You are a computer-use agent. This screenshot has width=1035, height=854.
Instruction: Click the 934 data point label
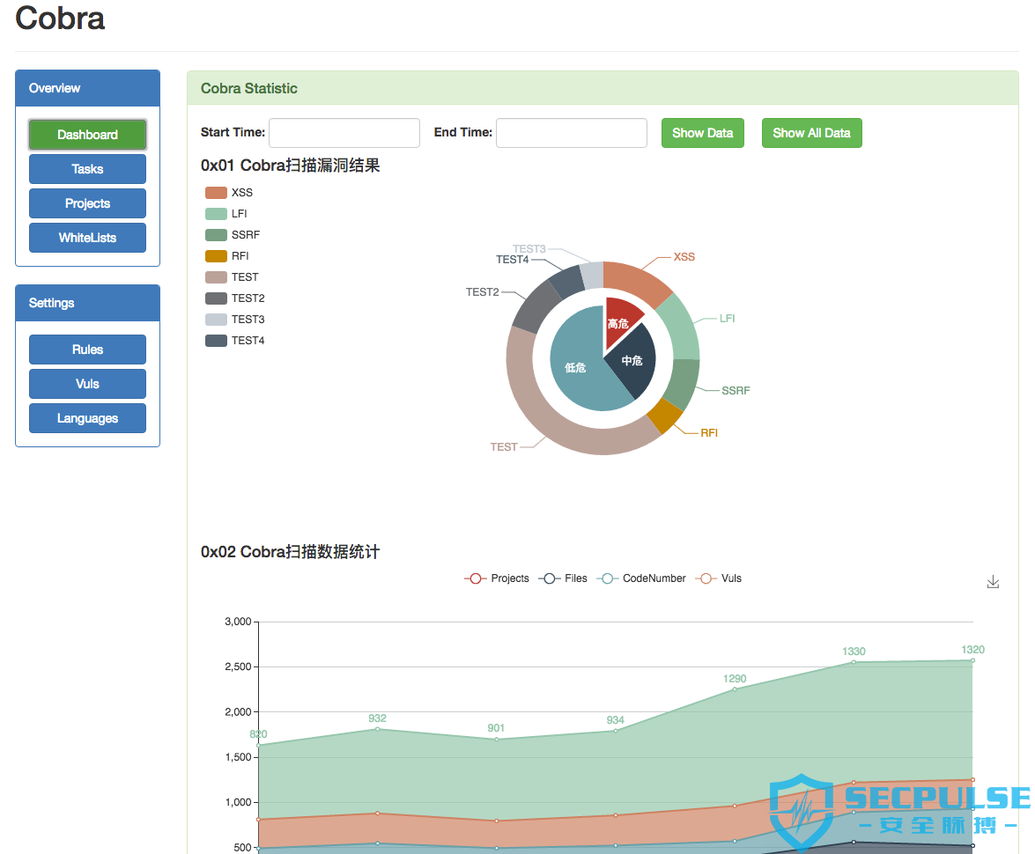click(615, 720)
